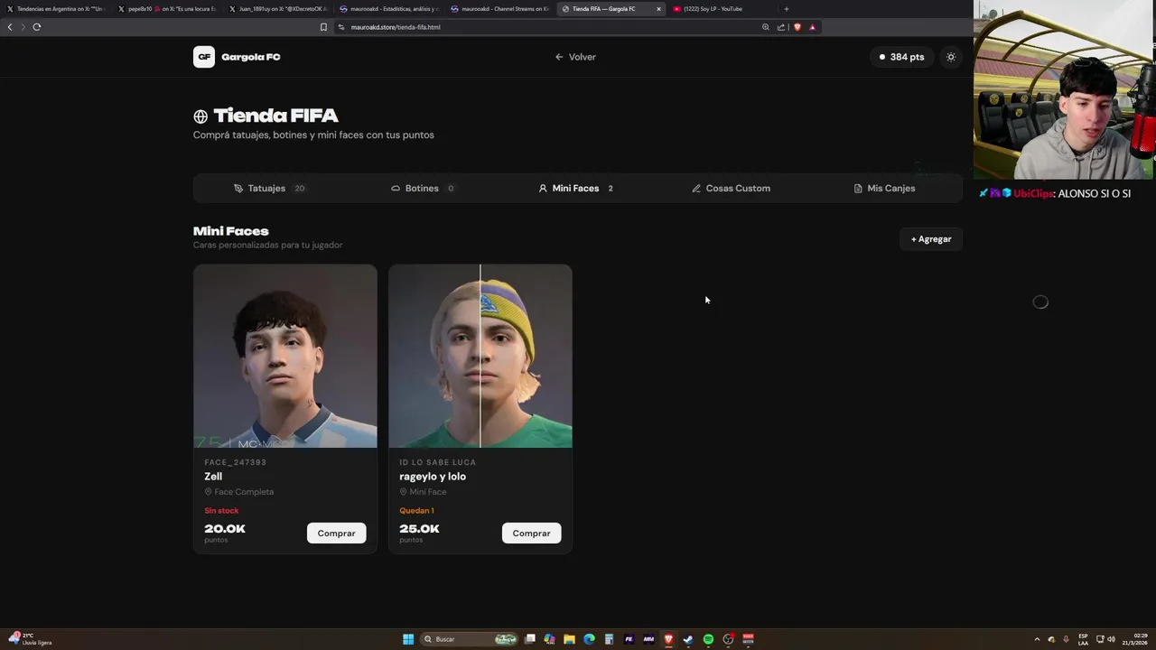
Task: Open the Windows Start menu
Action: click(x=408, y=639)
